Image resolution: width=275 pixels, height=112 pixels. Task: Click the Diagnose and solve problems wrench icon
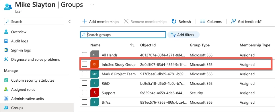pyautogui.click(x=6, y=59)
